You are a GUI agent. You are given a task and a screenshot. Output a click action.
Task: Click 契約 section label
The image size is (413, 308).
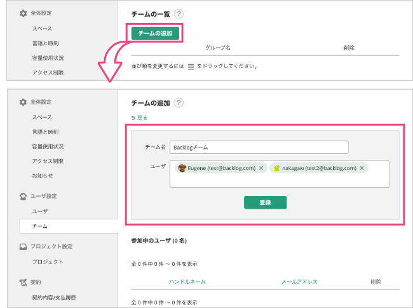tap(36, 282)
